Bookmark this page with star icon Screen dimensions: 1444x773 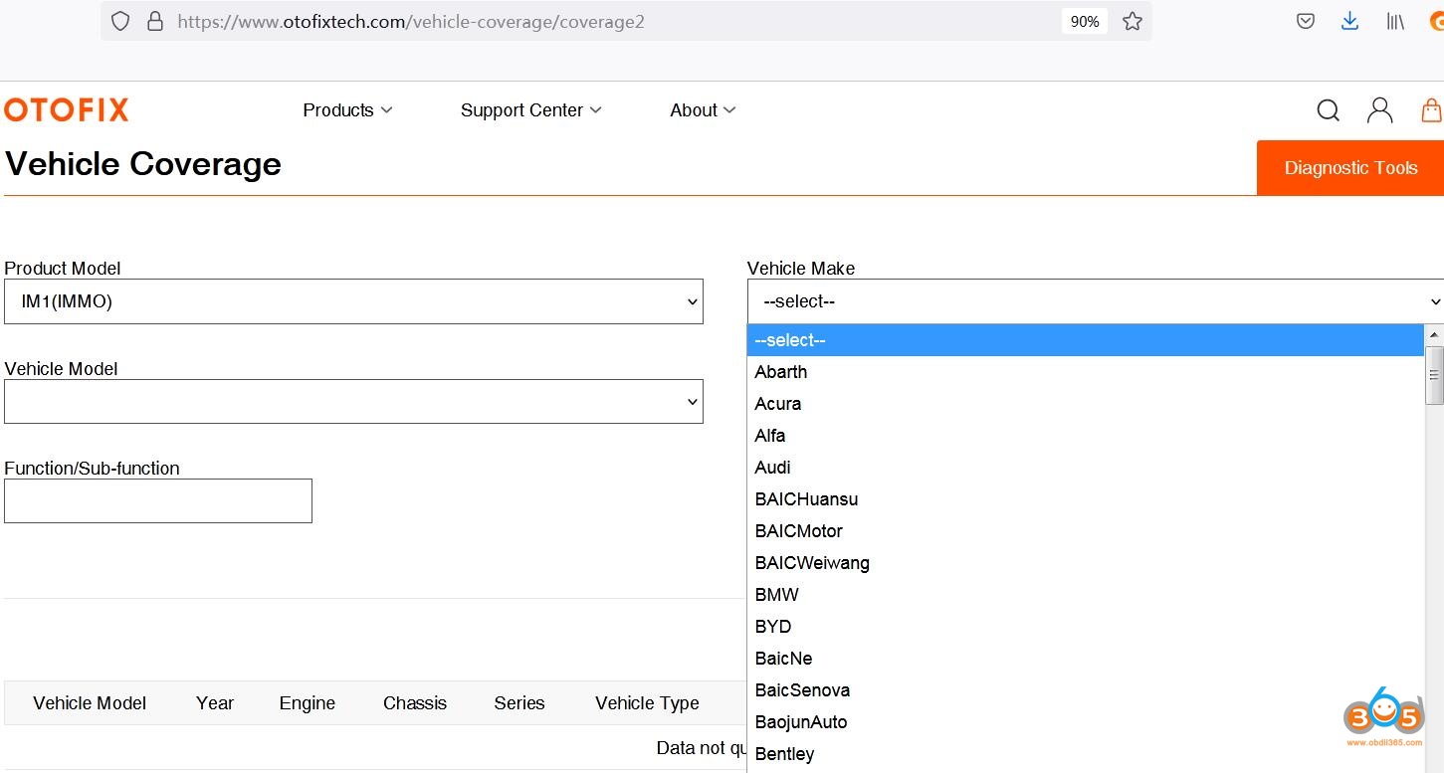pos(1132,21)
